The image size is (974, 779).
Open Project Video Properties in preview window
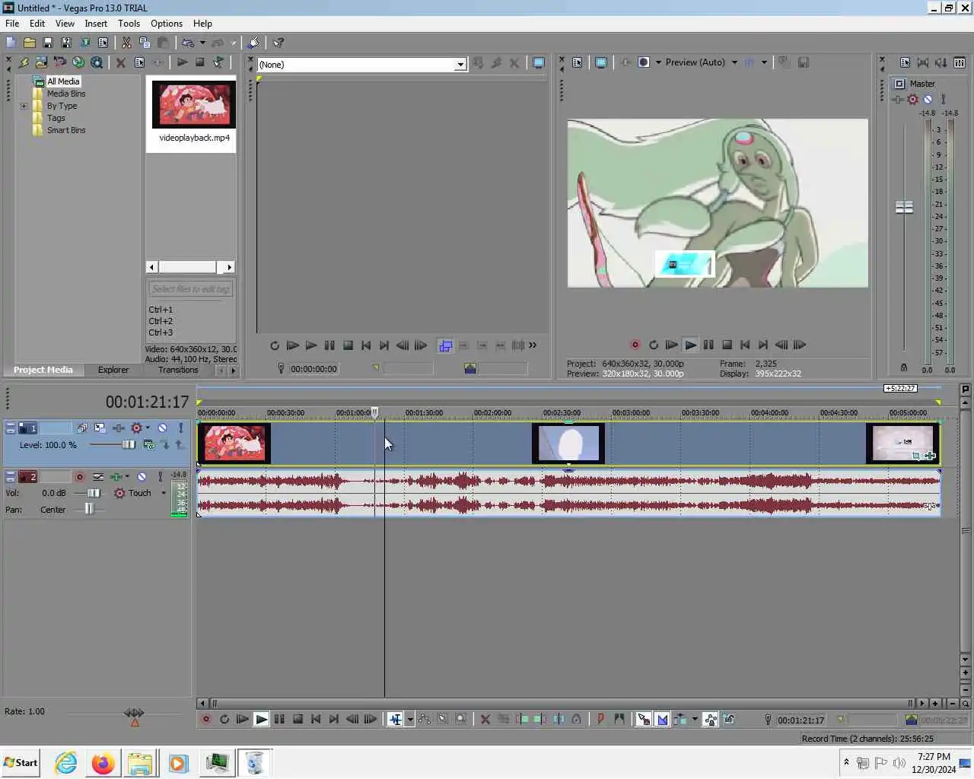578,62
